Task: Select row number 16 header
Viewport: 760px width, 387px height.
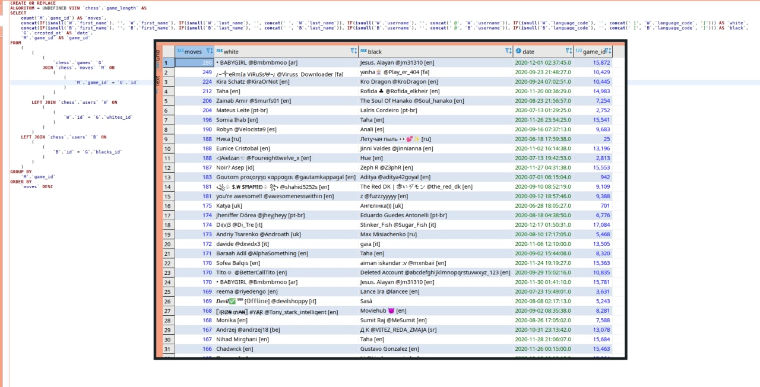Action: coord(168,206)
